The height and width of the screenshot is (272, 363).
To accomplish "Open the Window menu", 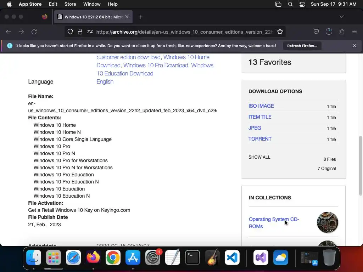I will 92,4.
